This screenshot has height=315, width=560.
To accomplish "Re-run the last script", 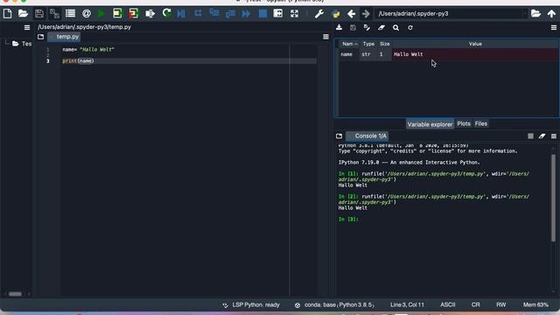I will tap(166, 14).
